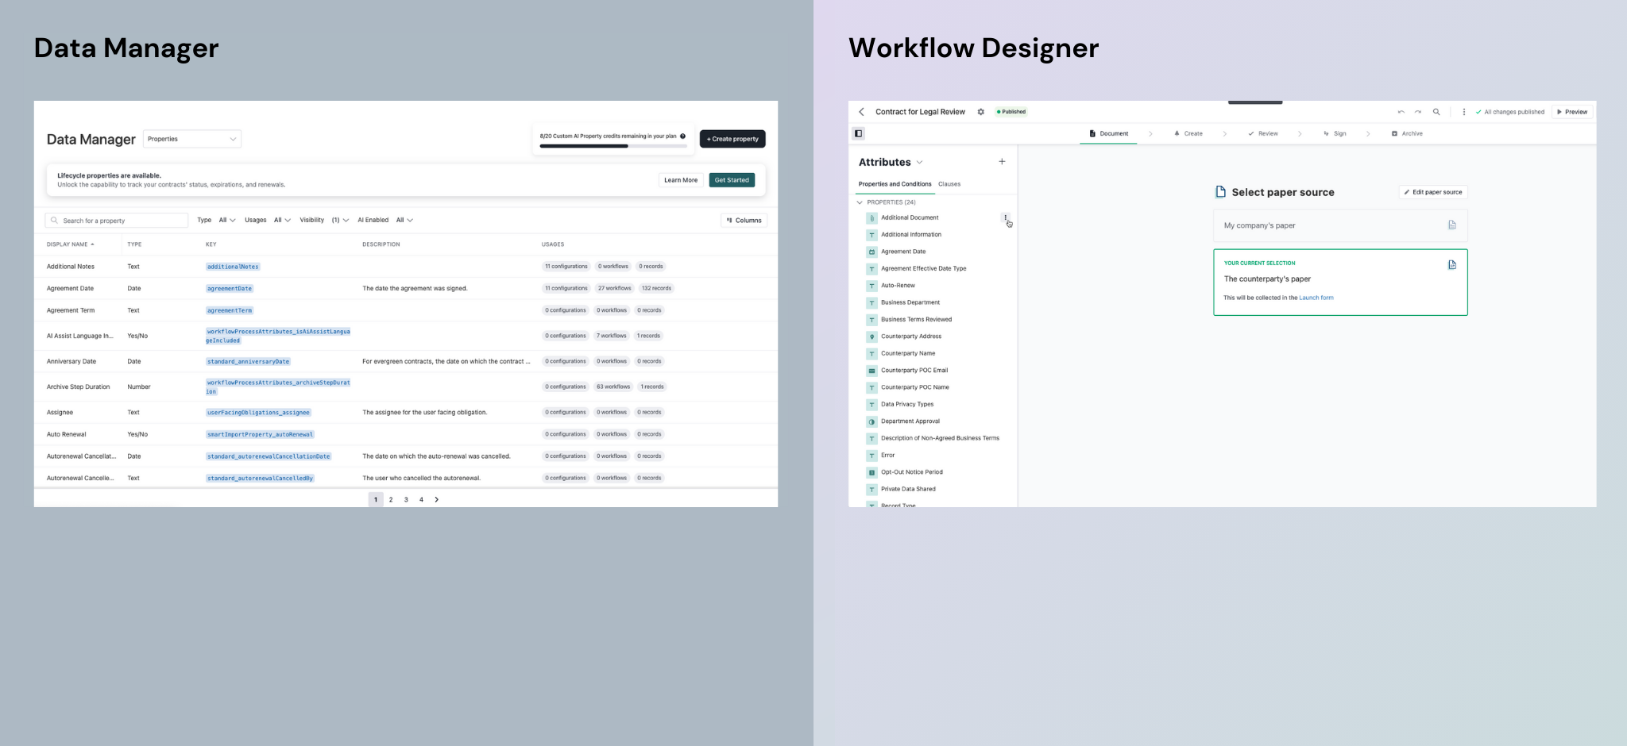This screenshot has width=1627, height=746.
Task: Click the redo arrow icon
Action: click(x=1418, y=112)
